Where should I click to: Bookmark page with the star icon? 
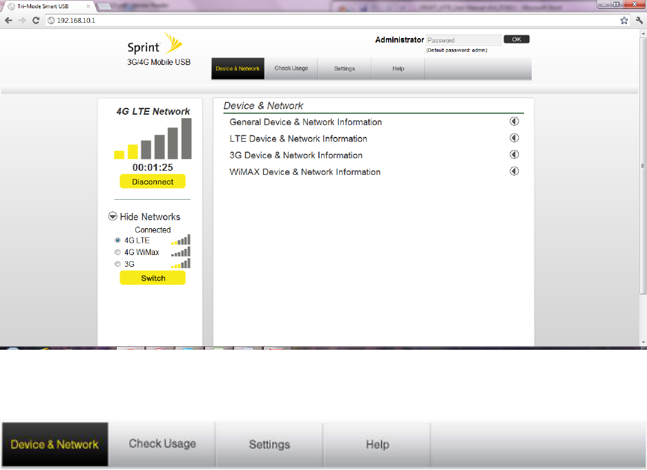tap(624, 20)
